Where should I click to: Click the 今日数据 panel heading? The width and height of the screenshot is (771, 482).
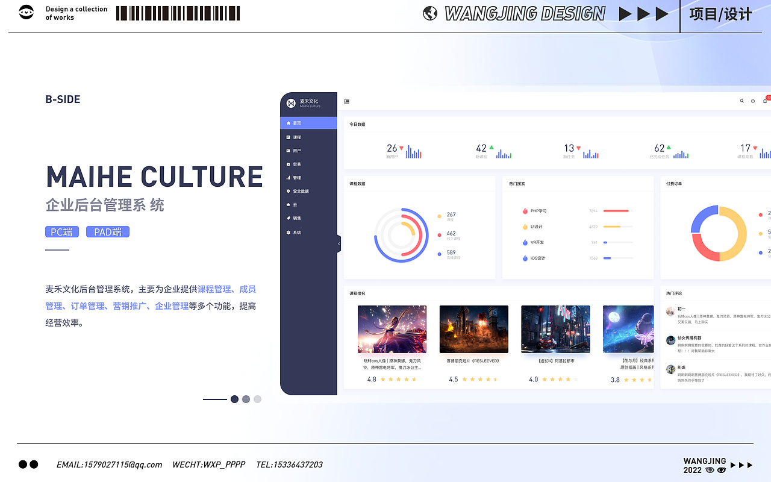click(357, 125)
